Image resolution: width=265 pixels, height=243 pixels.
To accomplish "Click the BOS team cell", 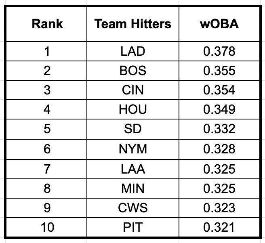I will pos(133,71).
